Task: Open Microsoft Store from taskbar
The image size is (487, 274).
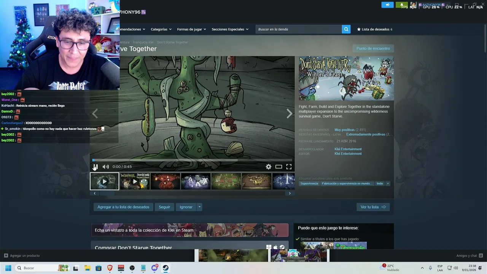Action: (99, 268)
